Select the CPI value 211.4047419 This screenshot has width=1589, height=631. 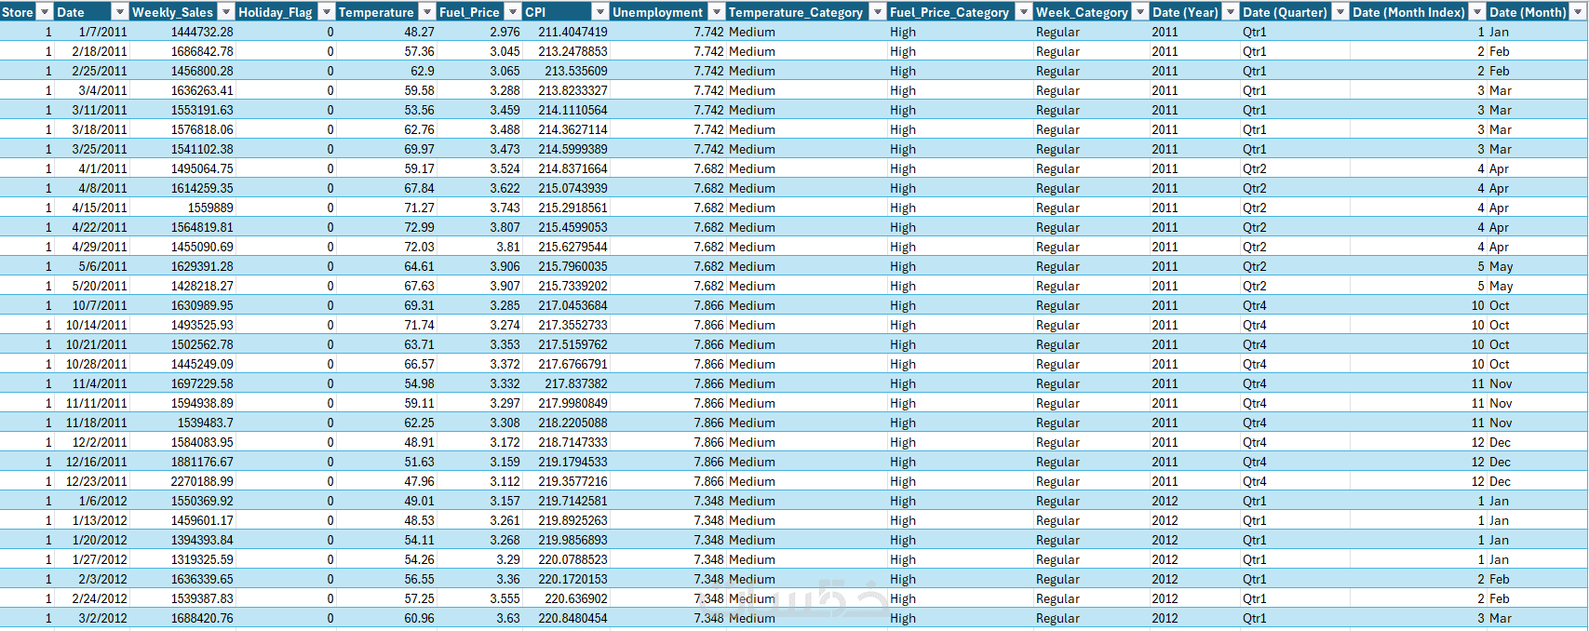(x=572, y=32)
